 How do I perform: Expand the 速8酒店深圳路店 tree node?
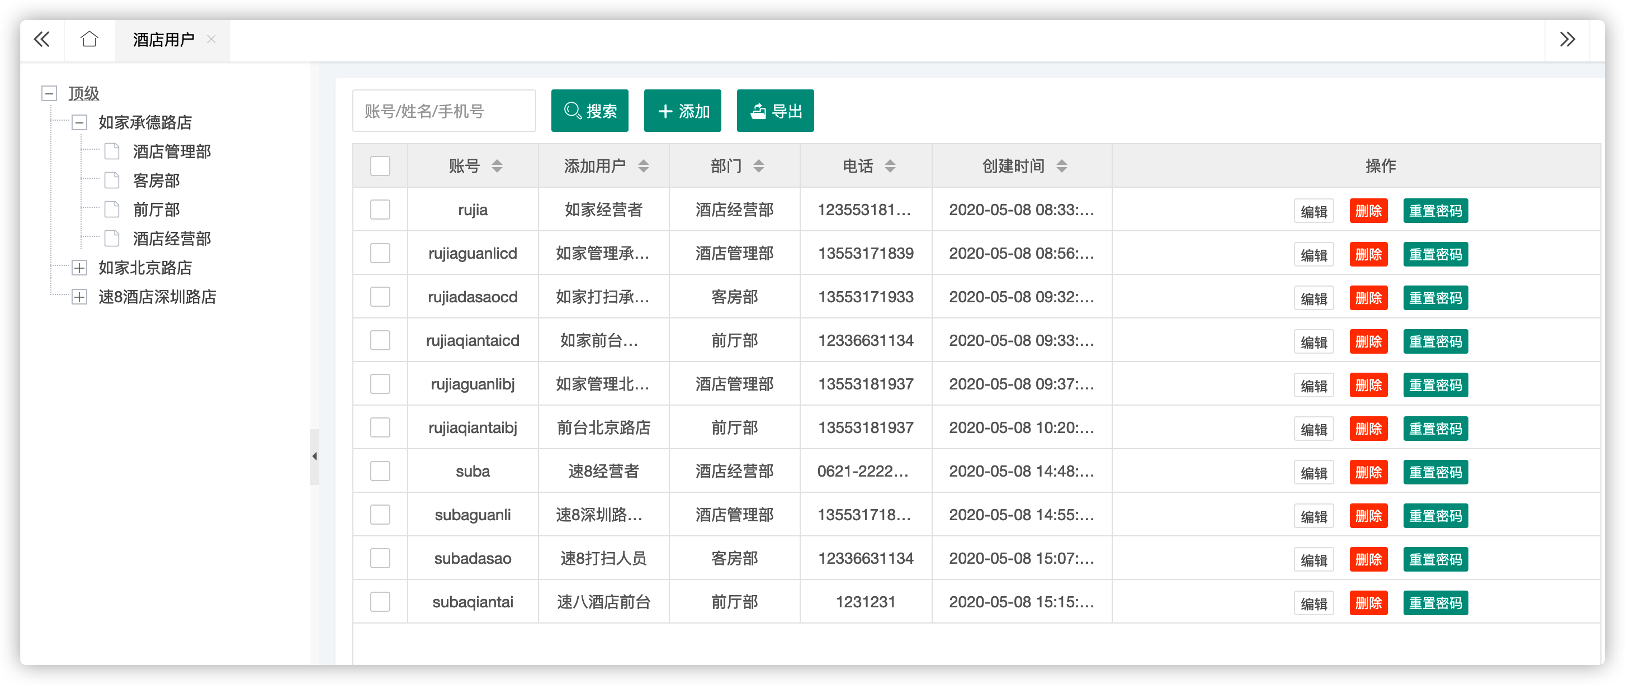(79, 297)
